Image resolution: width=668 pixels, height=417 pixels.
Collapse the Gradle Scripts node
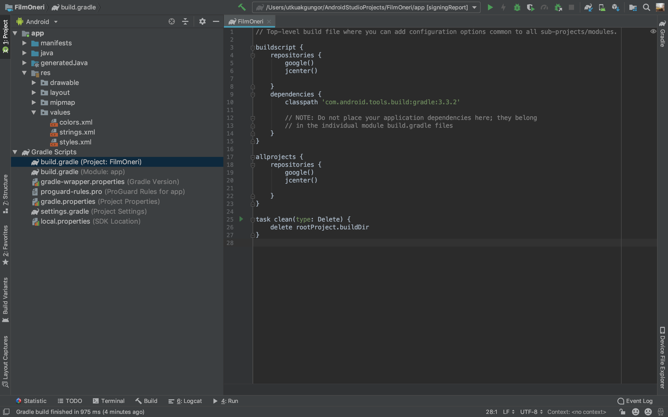(15, 152)
